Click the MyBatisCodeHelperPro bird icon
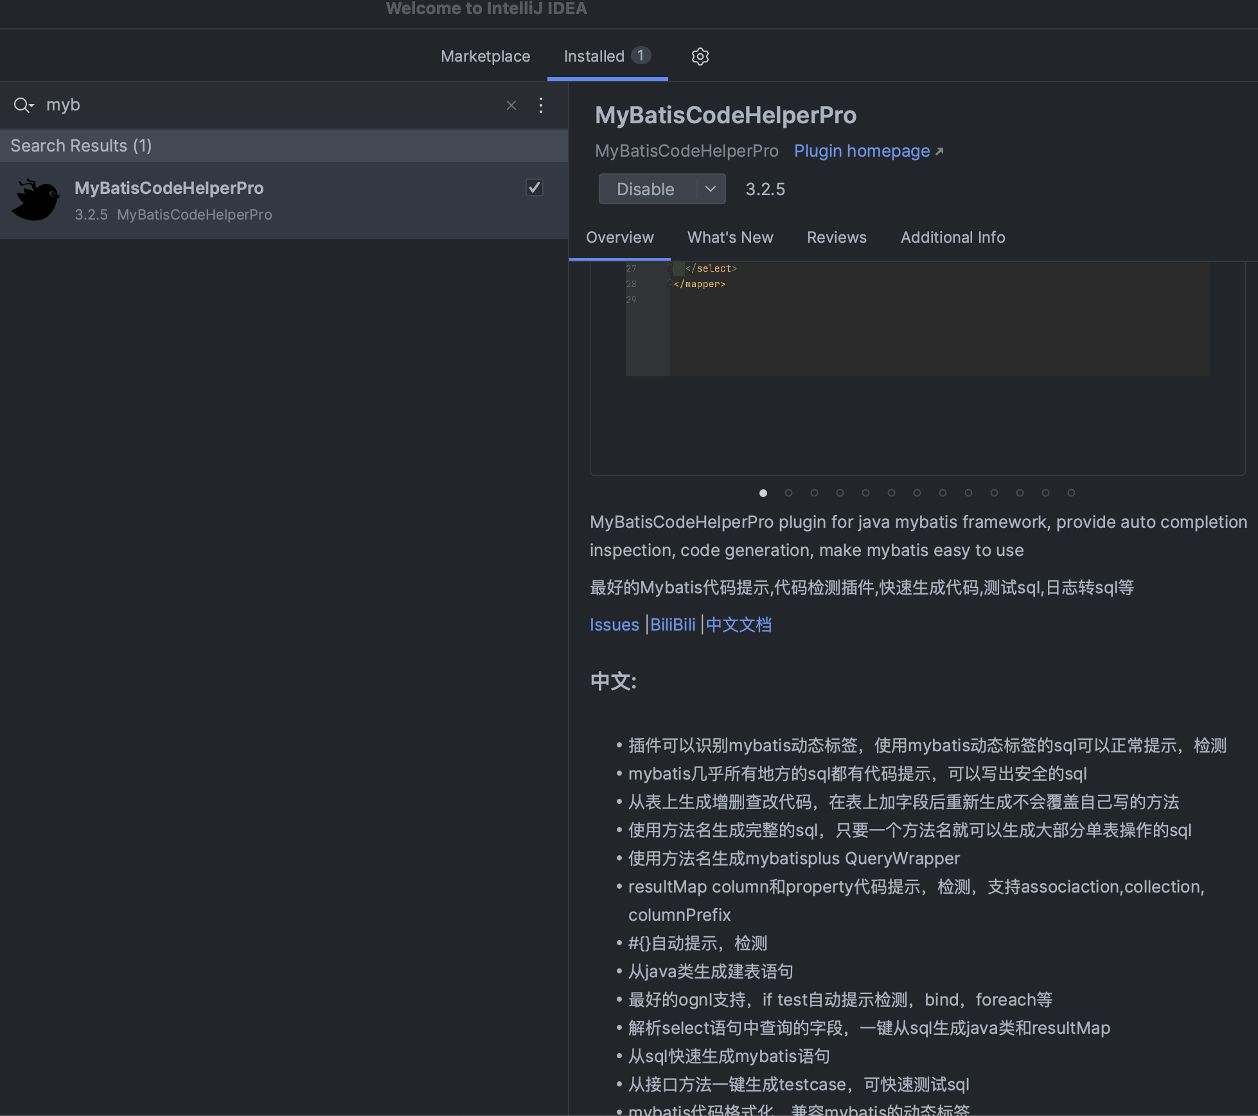Viewport: 1258px width, 1116px height. (36, 200)
